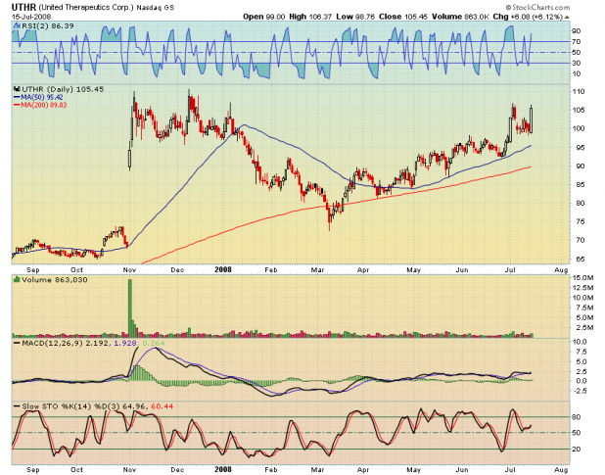Click the MACD histogram value 0.264
This screenshot has width=605, height=475.
153,343
